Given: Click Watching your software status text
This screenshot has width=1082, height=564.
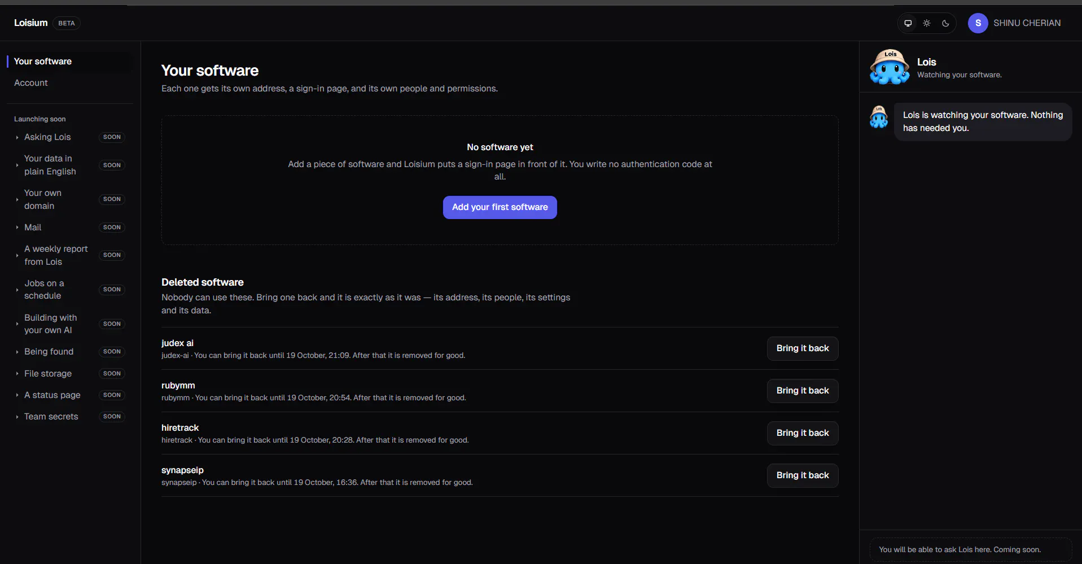Looking at the screenshot, I should pyautogui.click(x=960, y=75).
